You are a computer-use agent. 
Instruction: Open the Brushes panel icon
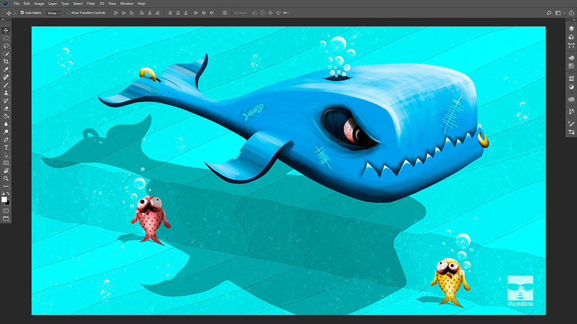571,124
